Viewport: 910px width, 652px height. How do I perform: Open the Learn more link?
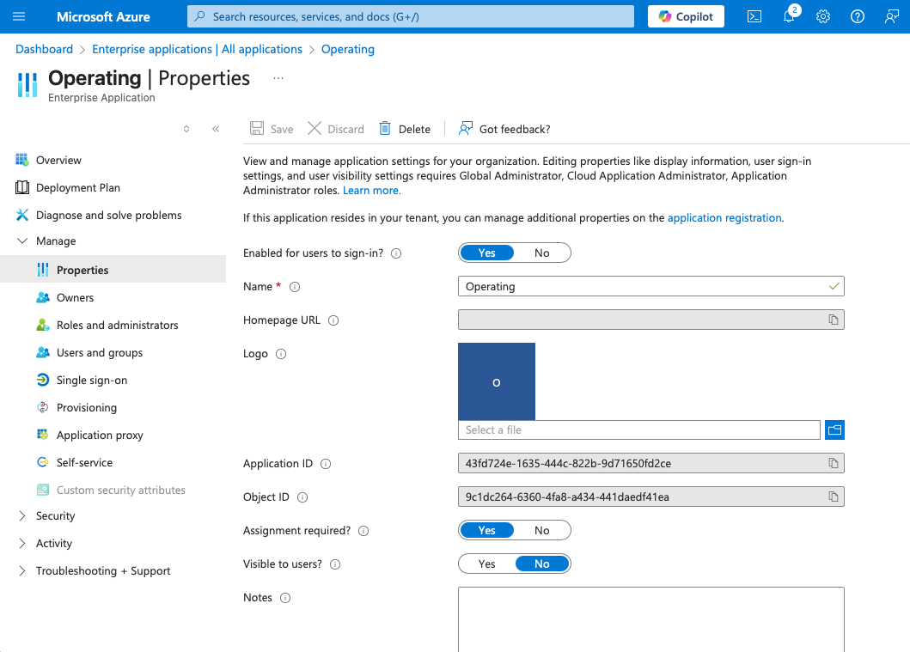tap(371, 190)
